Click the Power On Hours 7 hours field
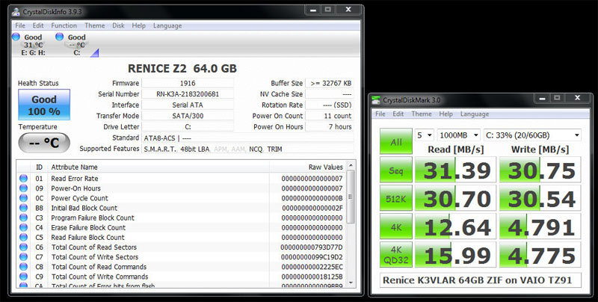The width and height of the screenshot is (598, 302). 330,126
